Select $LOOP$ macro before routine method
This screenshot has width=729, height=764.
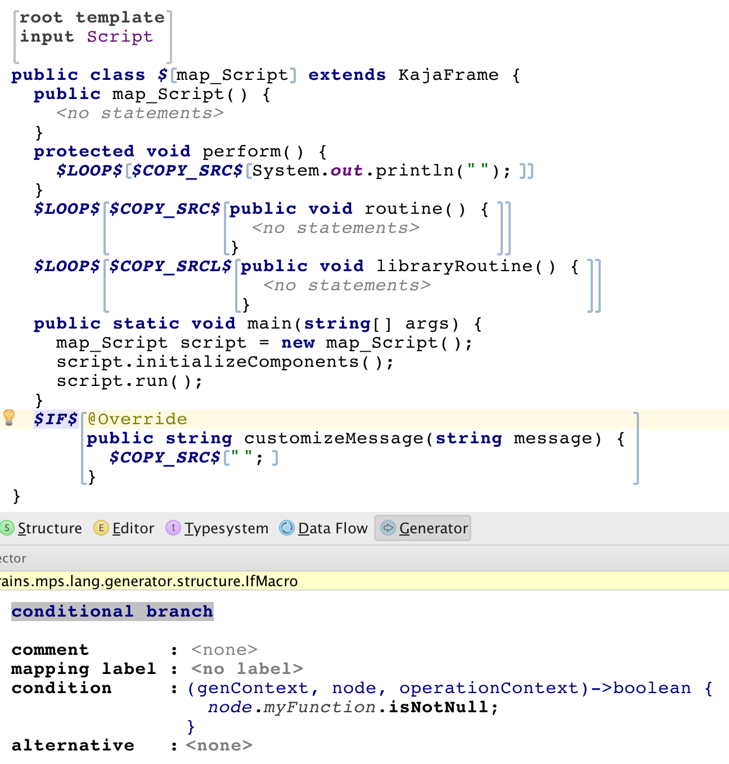[x=66, y=209]
